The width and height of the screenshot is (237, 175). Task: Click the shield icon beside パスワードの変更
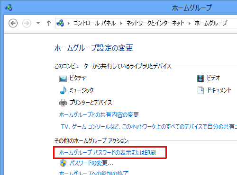pyautogui.click(x=63, y=163)
